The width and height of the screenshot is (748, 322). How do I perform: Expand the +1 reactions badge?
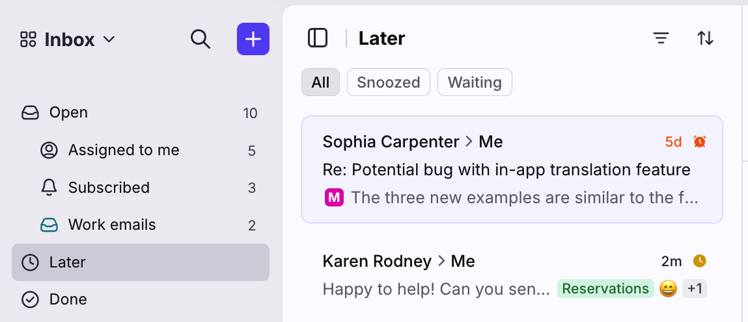pos(695,289)
